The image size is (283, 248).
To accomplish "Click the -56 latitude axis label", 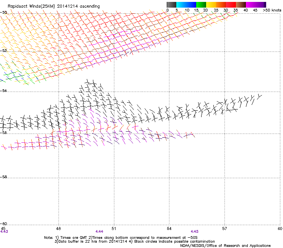I will [3, 132].
